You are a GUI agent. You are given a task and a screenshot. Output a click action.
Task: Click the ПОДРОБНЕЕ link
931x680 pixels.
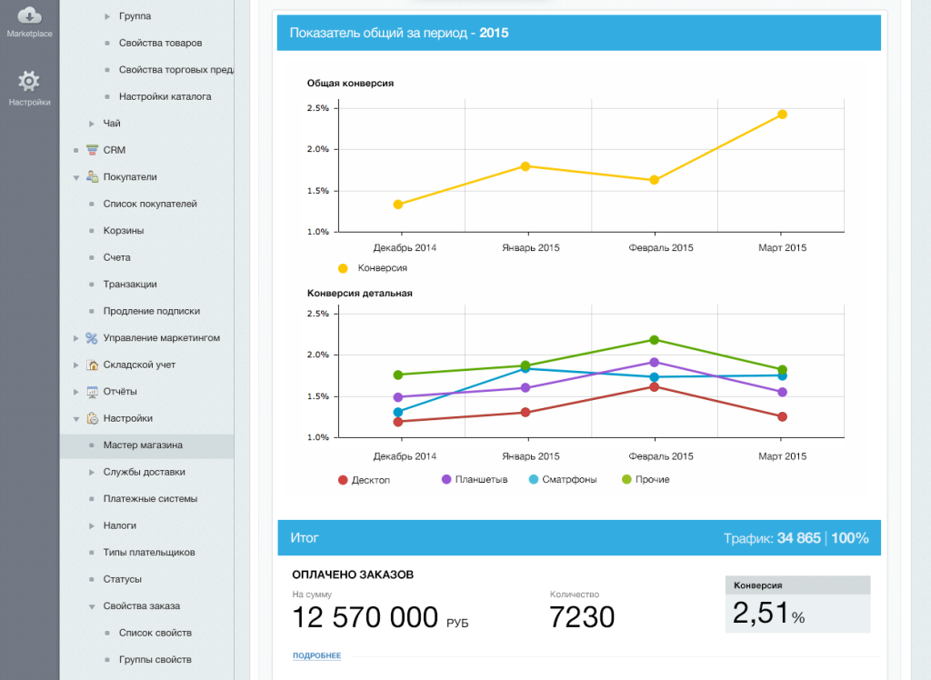(316, 655)
